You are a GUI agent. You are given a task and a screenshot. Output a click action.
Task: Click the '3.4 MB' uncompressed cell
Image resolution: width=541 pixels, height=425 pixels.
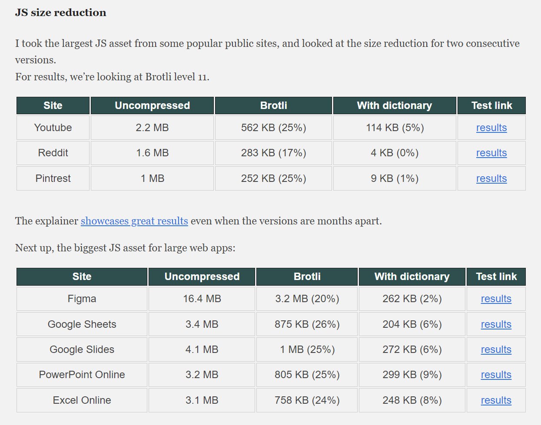202,324
